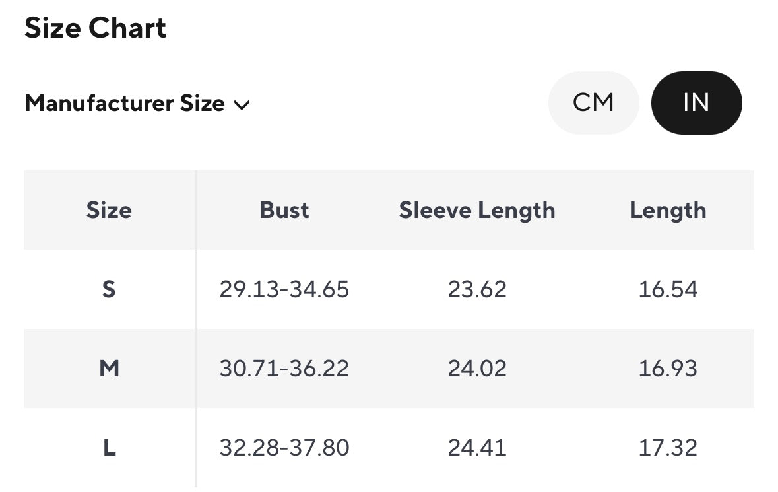The height and width of the screenshot is (492, 778).
Task: Select the IN unit toggle
Action: (x=696, y=103)
